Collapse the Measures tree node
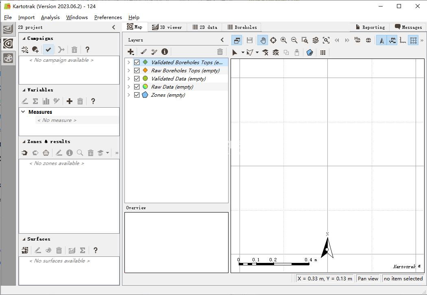Screen dimensions: 427x295 [x=23, y=112]
